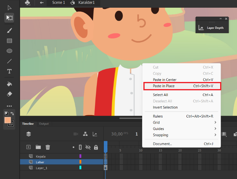The image size is (237, 179).
Task: Click the back arrow to Scene 1
Action: [42, 3]
